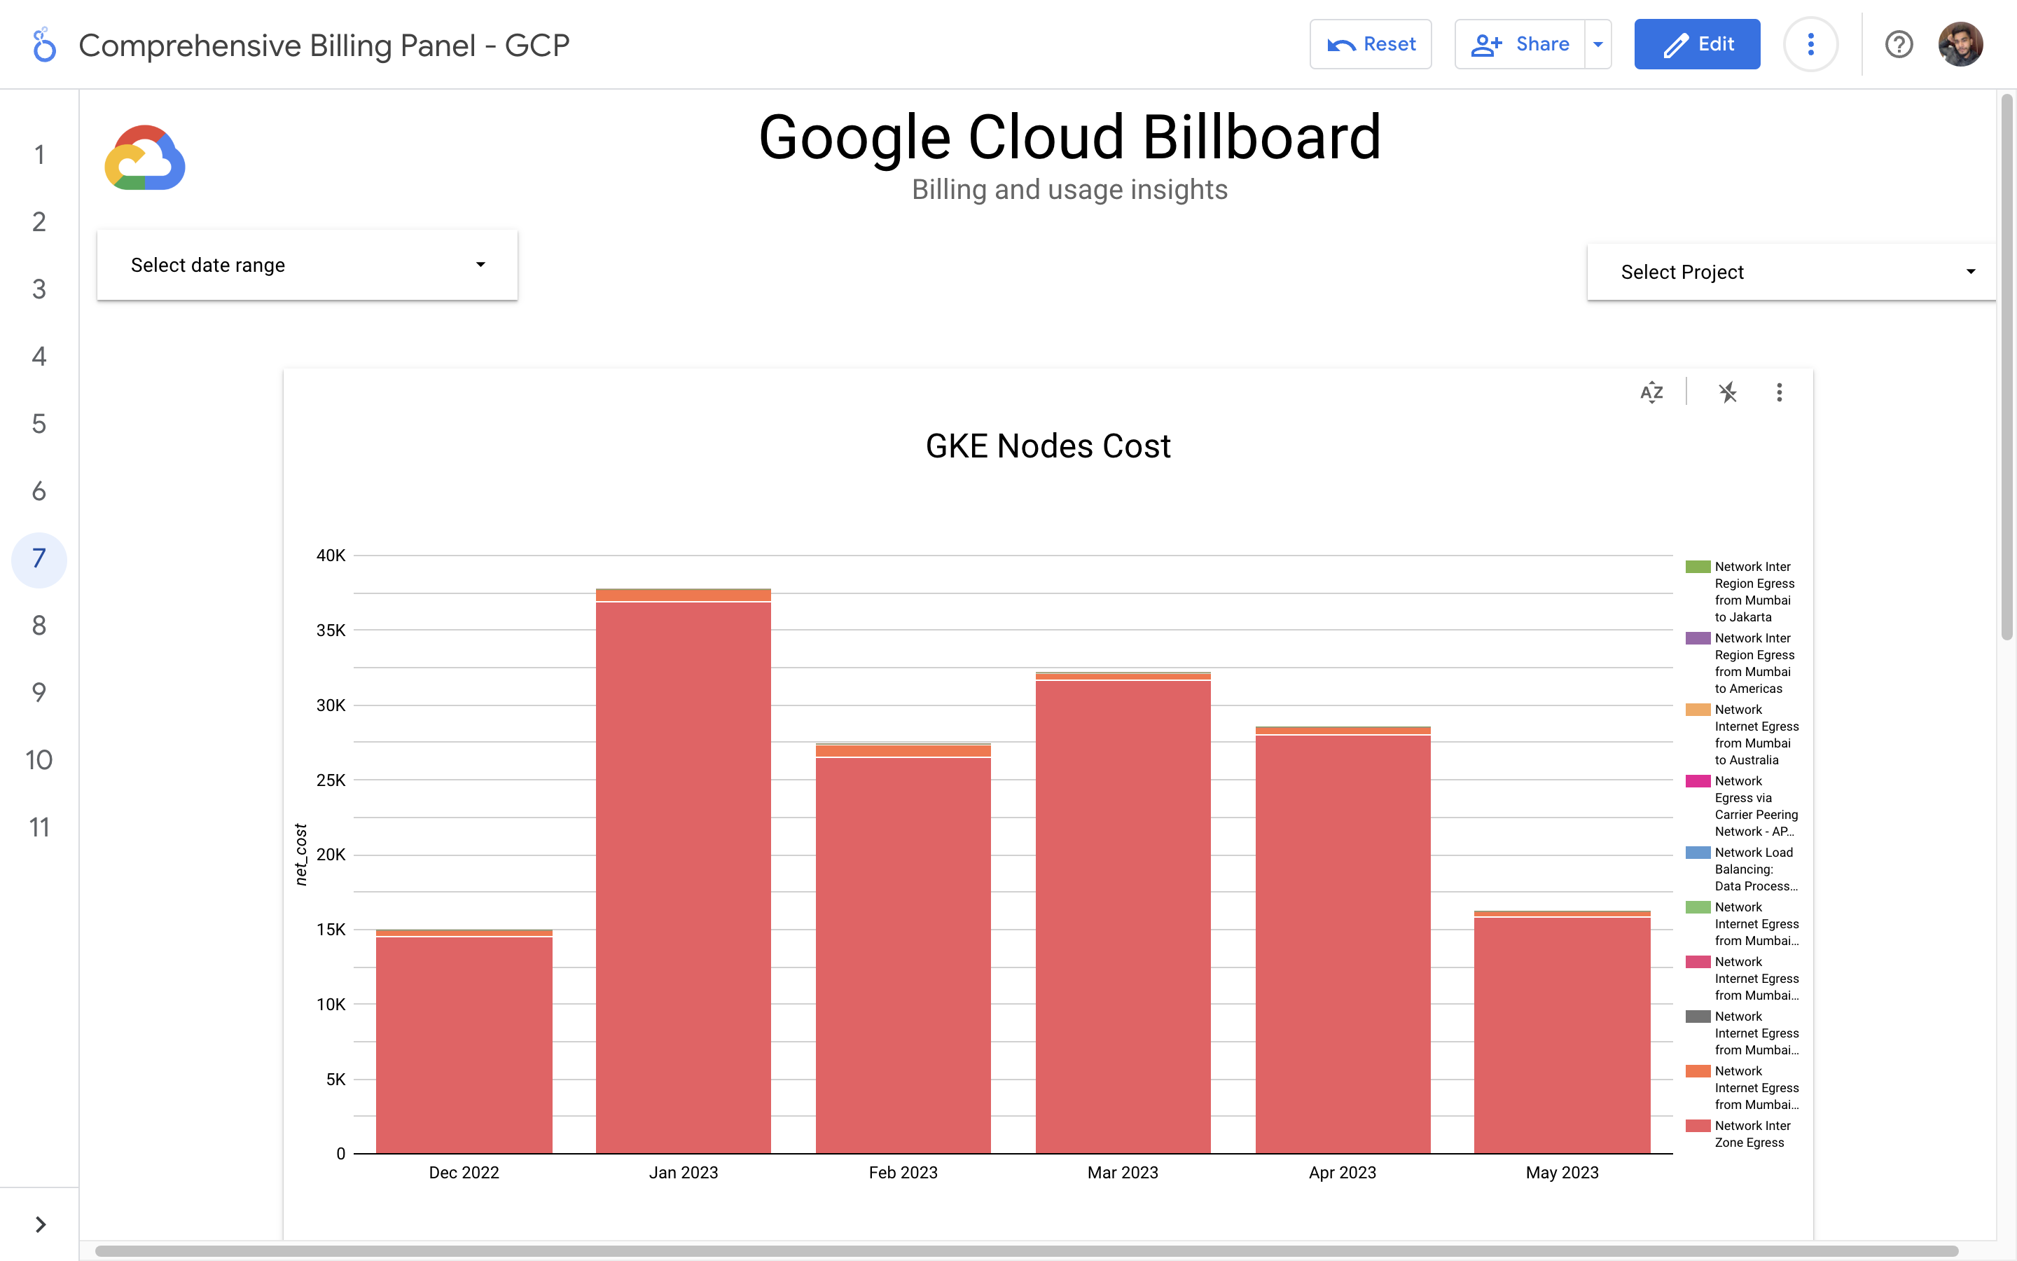The height and width of the screenshot is (1261, 2017).
Task: Click the Share button
Action: [x=1520, y=44]
